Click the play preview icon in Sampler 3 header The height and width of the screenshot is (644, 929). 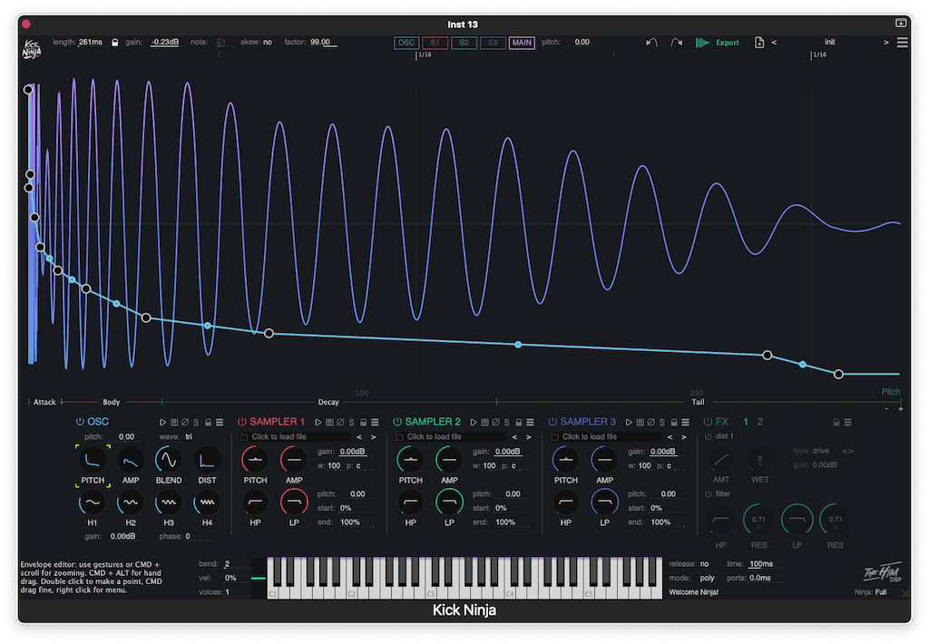[x=629, y=423]
